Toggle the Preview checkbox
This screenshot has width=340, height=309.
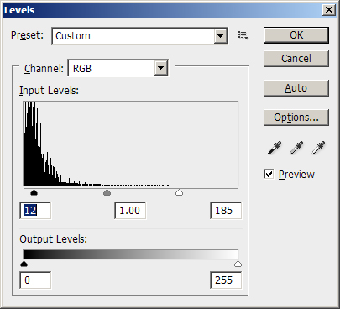269,174
